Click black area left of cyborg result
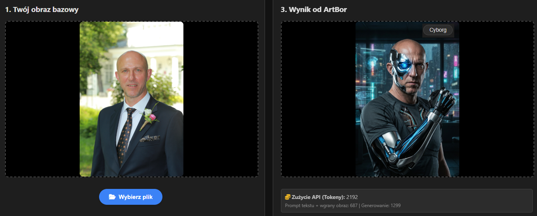 click(319, 99)
